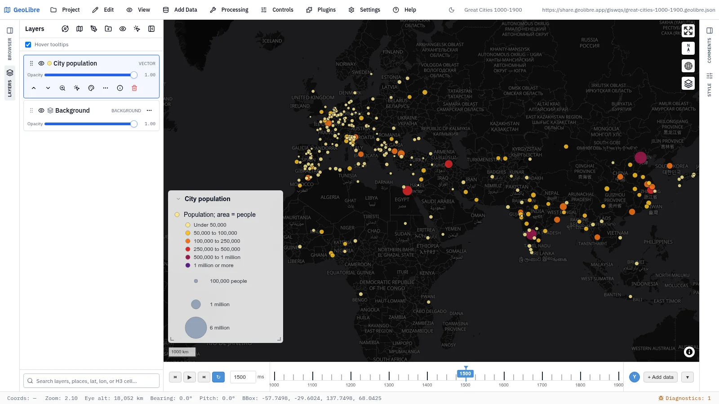Viewport: 719px width, 404px height.
Task: Hide the Background layer
Action: [41, 110]
